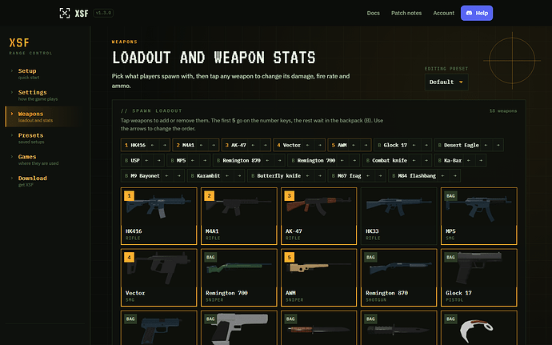Viewport: 552px width, 345px height.
Task: Click the 'Ka-Bar' chip label
Action: [453, 160]
